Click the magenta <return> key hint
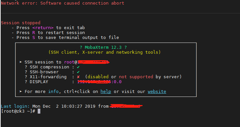This screenshot has height=127, width=240. 43,28
